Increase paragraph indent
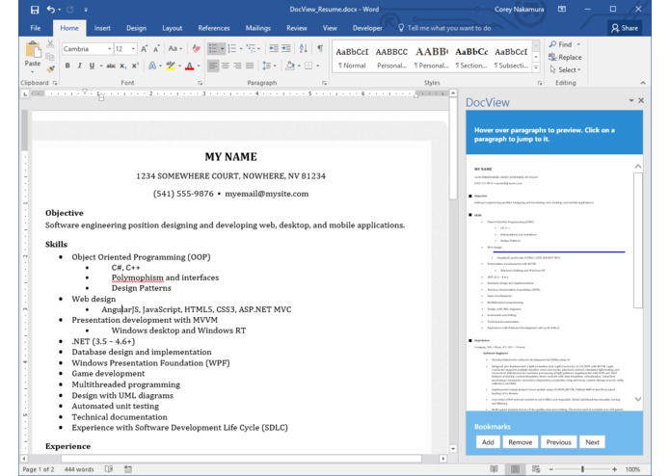This screenshot has width=670, height=476. [x=286, y=49]
